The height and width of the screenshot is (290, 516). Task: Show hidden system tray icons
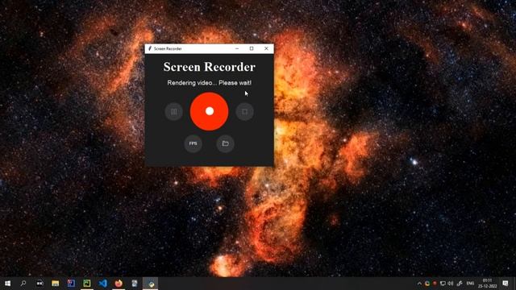pyautogui.click(x=419, y=284)
